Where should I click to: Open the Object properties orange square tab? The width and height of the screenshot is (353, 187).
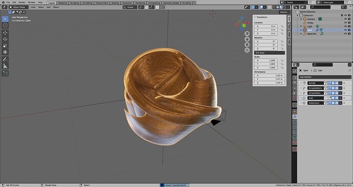295,112
